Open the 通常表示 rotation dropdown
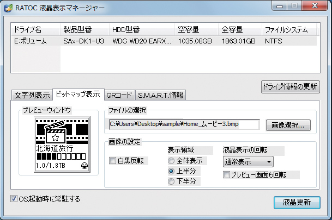332x220 pixels. click(248, 162)
